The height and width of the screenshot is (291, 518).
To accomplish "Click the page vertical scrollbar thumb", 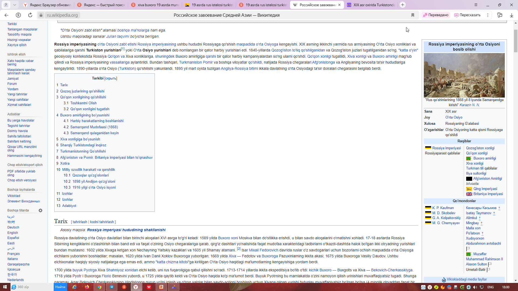I will pos(516,40).
